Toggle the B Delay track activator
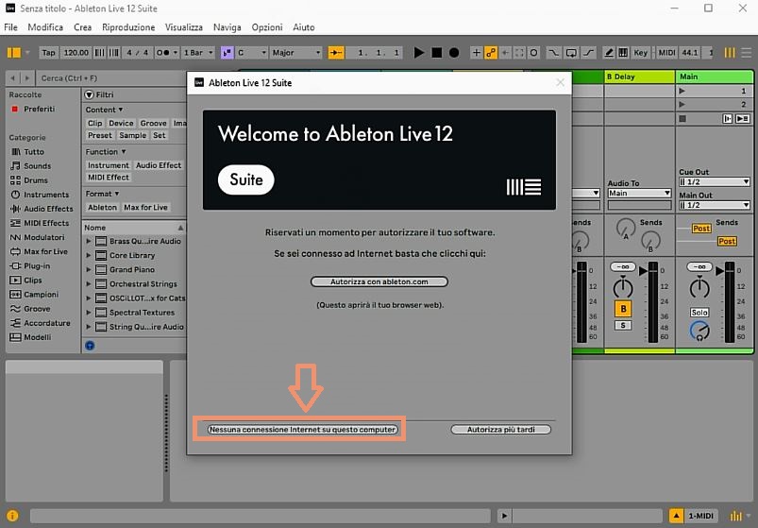This screenshot has height=528, width=758. point(622,309)
